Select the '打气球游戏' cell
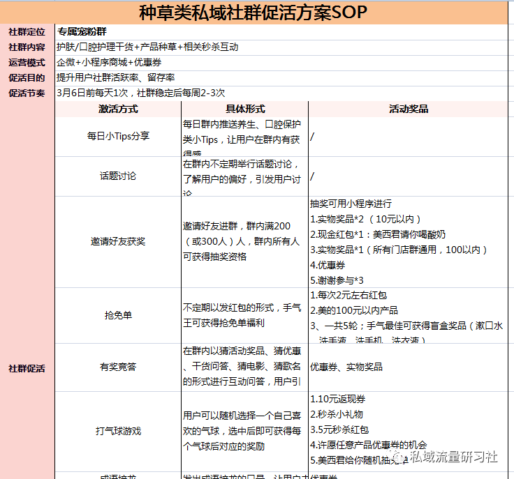Screen dimensions: 514x479 [118, 431]
